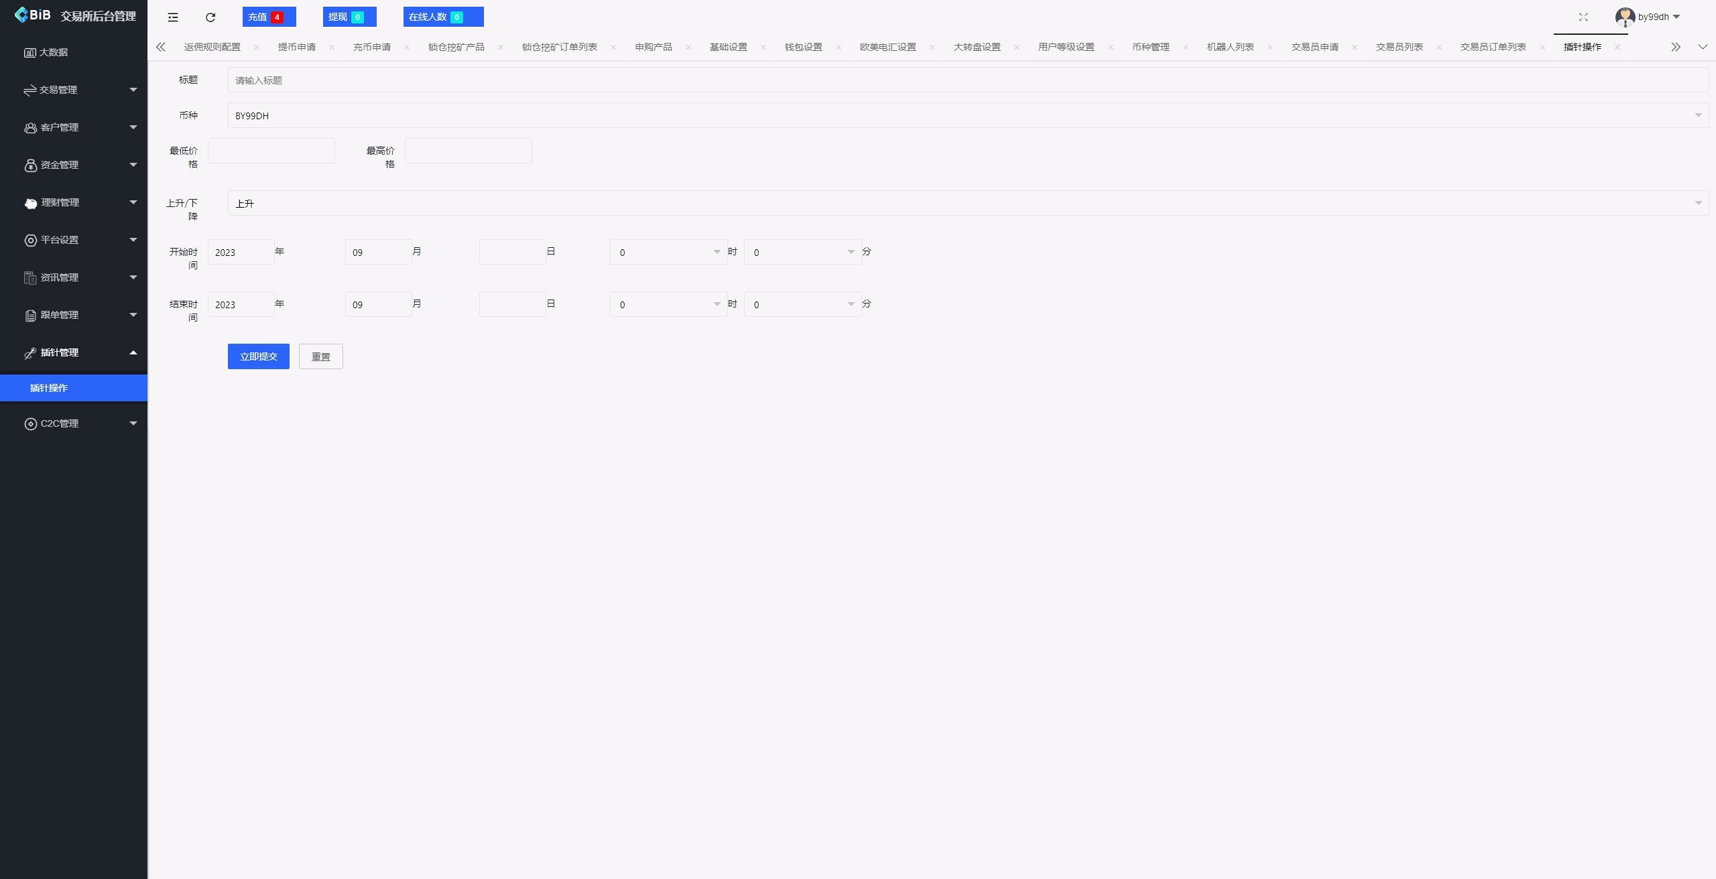Open the 跟单管理 sidebar section
The width and height of the screenshot is (1716, 879).
point(60,315)
